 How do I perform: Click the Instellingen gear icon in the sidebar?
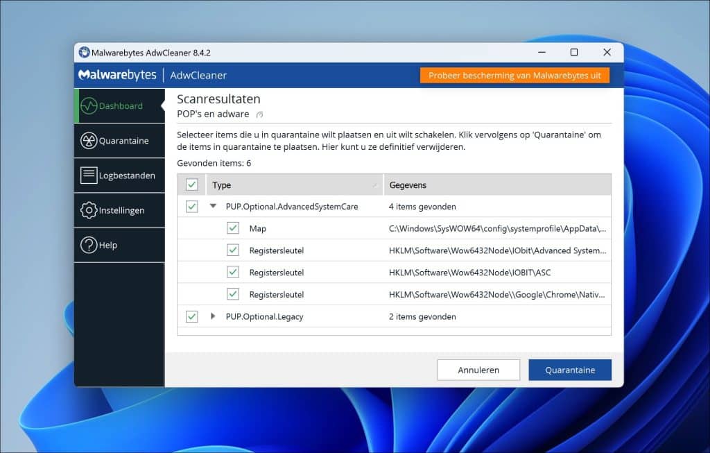coord(89,210)
